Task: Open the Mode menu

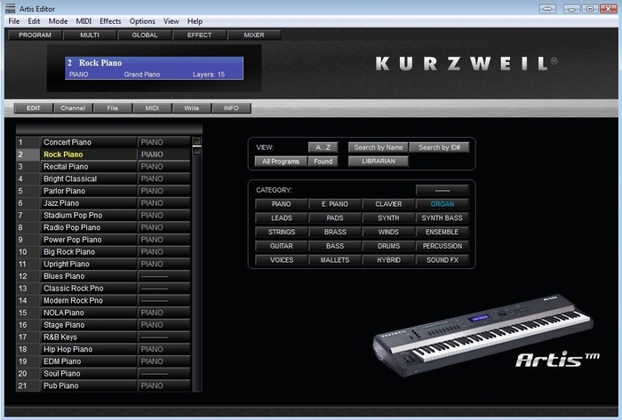Action: pyautogui.click(x=58, y=21)
